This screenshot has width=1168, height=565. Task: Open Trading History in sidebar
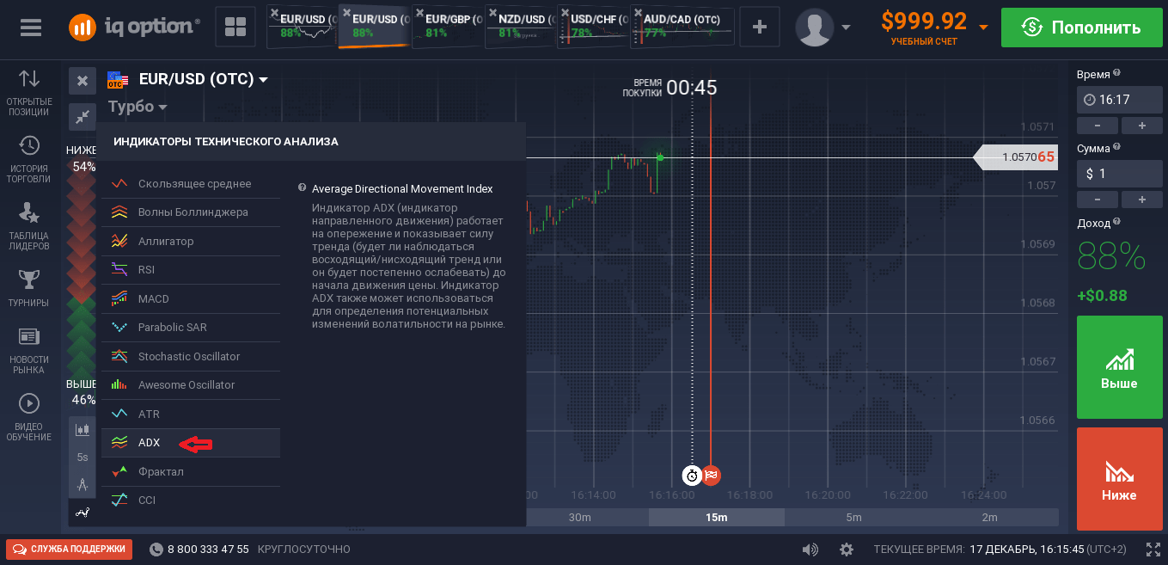[x=29, y=160]
